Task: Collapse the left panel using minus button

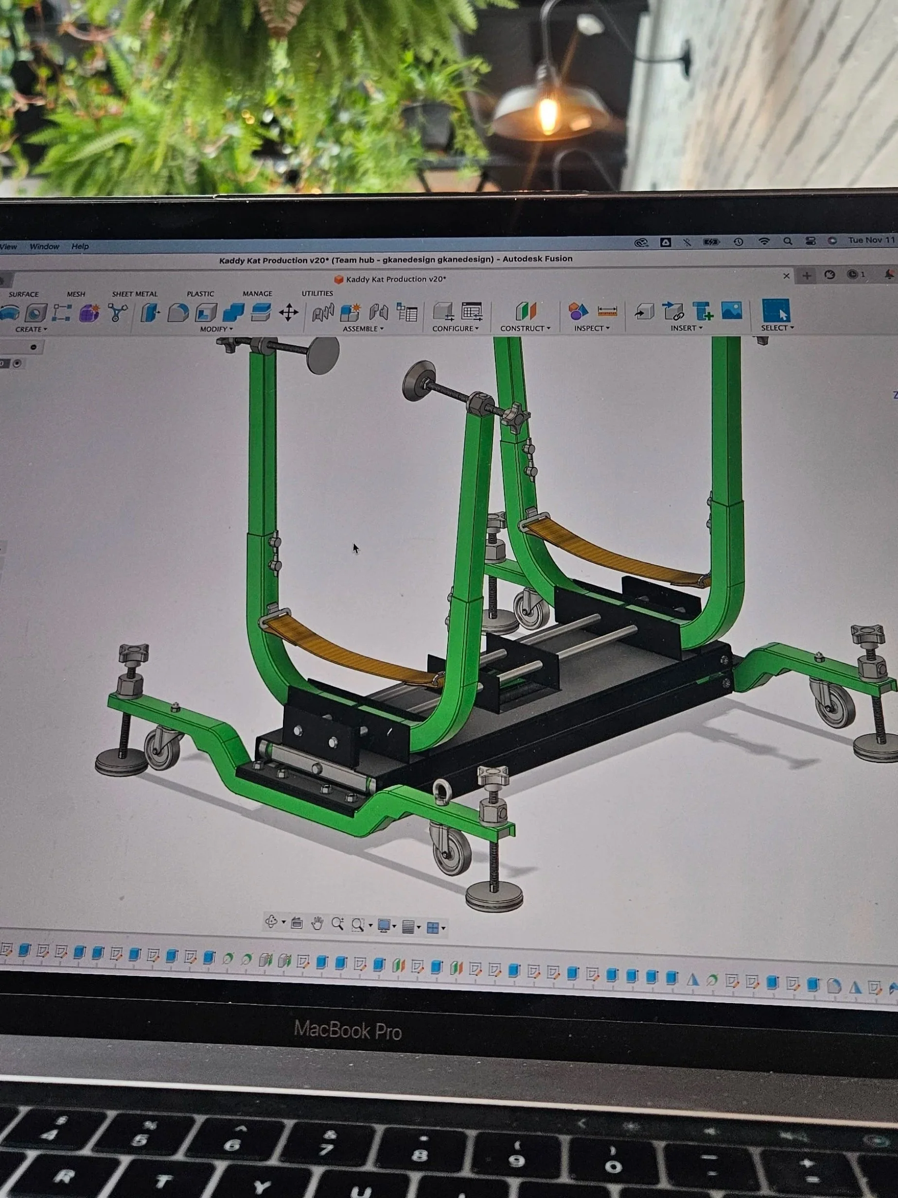Action: (34, 347)
